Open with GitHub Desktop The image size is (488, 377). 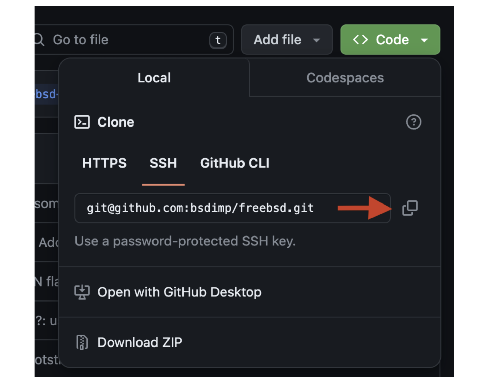pos(179,292)
